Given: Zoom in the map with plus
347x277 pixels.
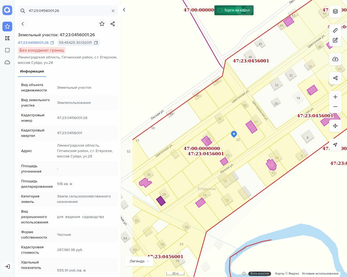Looking at the screenshot, I should pos(335,97).
